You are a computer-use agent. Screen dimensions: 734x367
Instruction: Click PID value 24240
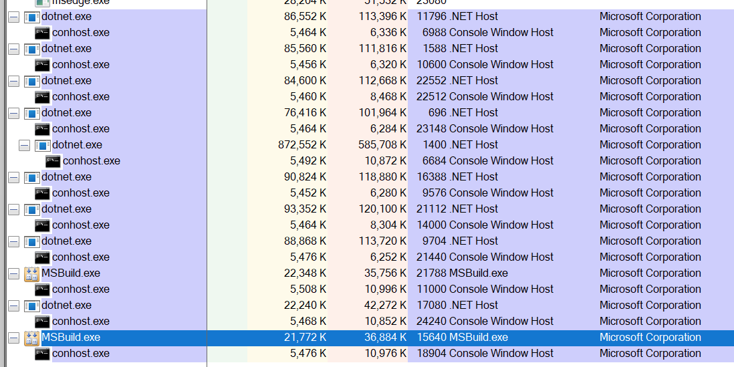[x=432, y=321]
